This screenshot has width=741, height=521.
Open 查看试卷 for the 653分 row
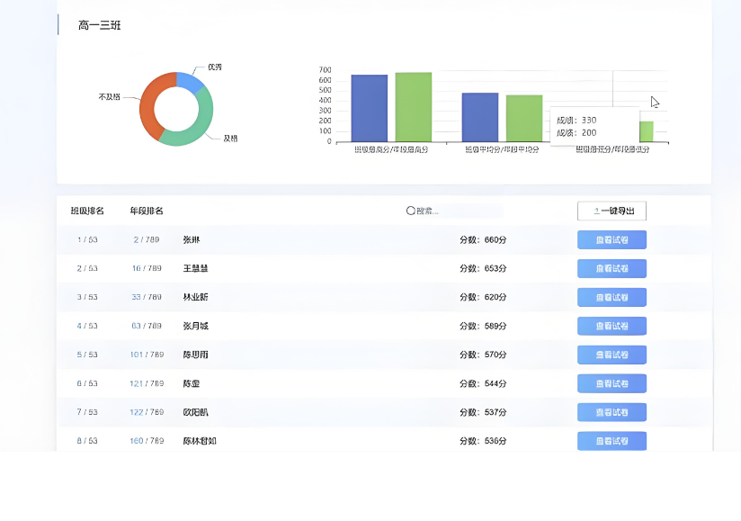pos(612,268)
